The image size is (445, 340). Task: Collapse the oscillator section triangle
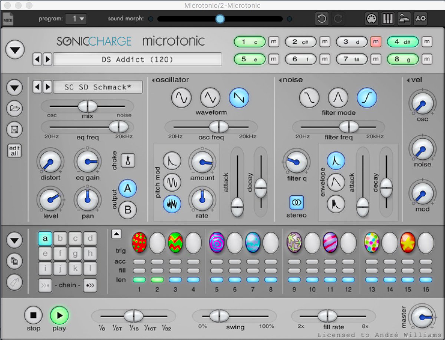point(153,80)
